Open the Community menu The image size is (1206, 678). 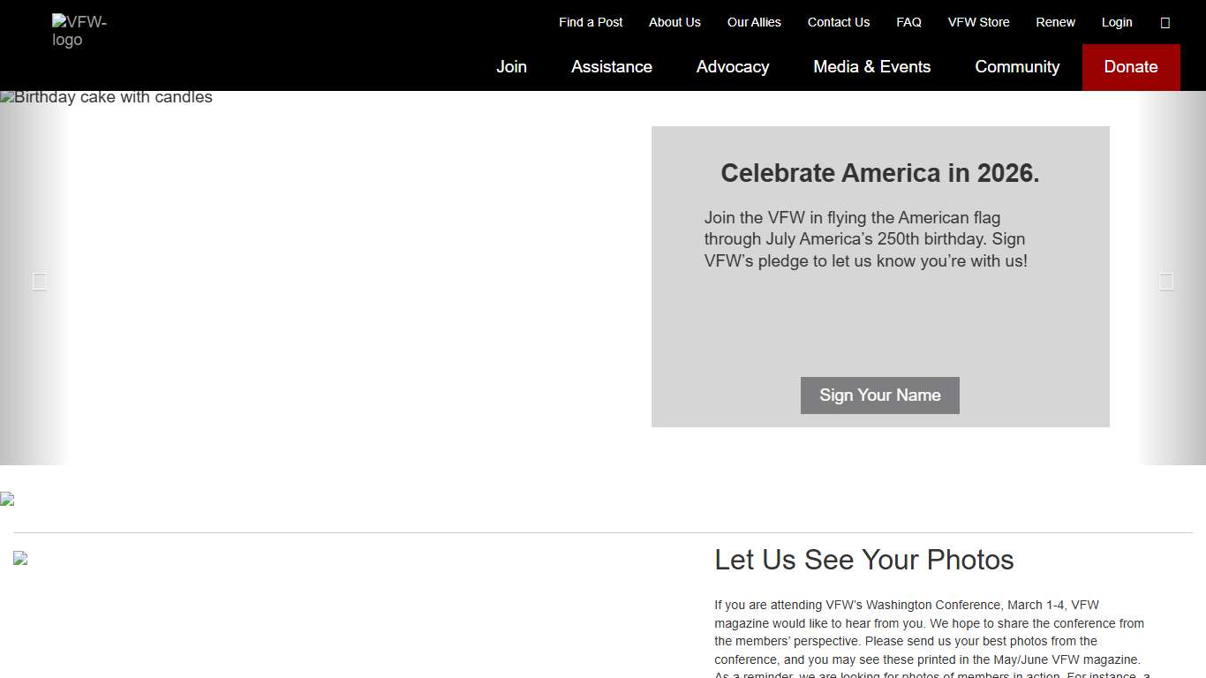point(1016,67)
